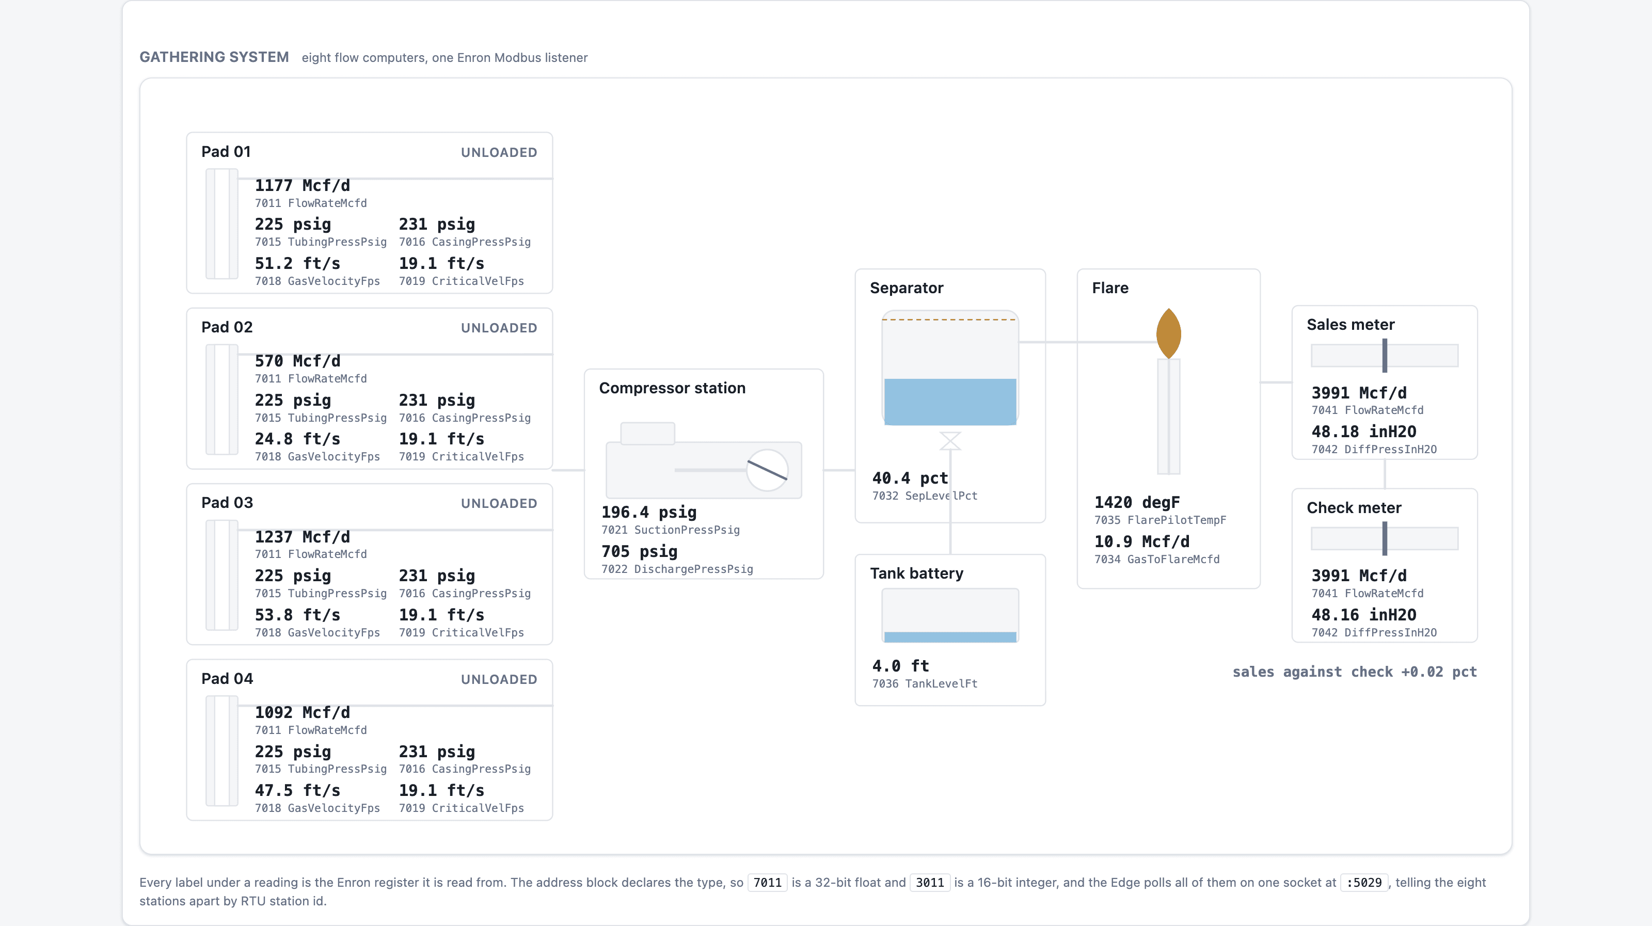Screen dimensions: 1652x926
Task: Click the tank battery level graphic
Action: point(950,616)
